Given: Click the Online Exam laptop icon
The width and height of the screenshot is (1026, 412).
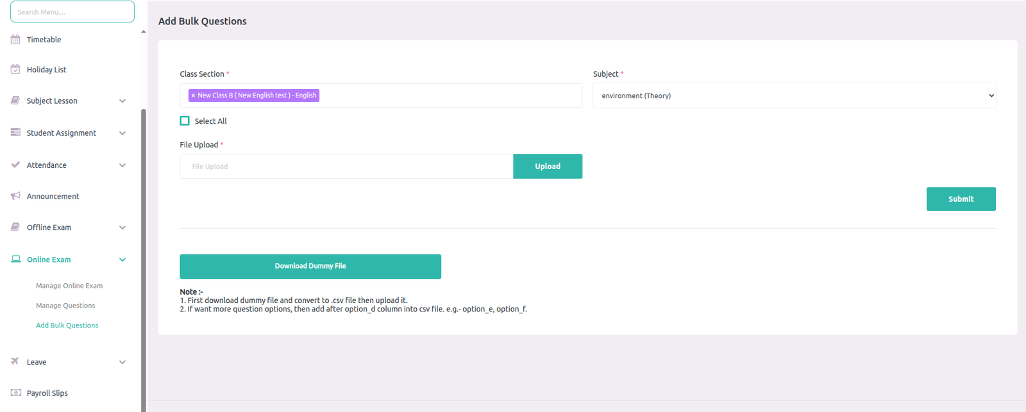Looking at the screenshot, I should [x=15, y=260].
